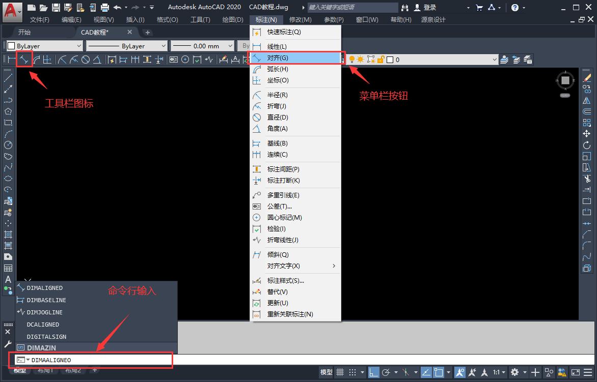The width and height of the screenshot is (597, 382).
Task: Toggle object snap tracking in status bar
Action: point(426,372)
